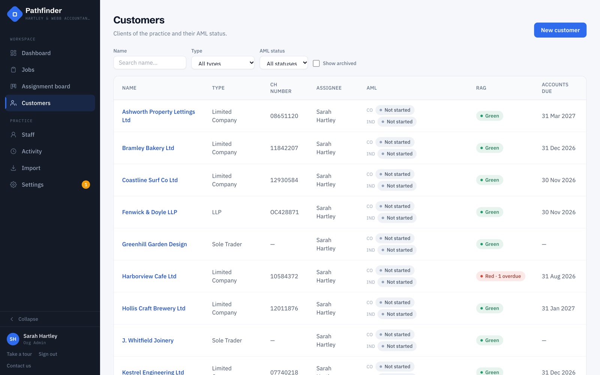Open Coastline Surf Co Ltd
600x375 pixels.
pyautogui.click(x=150, y=180)
